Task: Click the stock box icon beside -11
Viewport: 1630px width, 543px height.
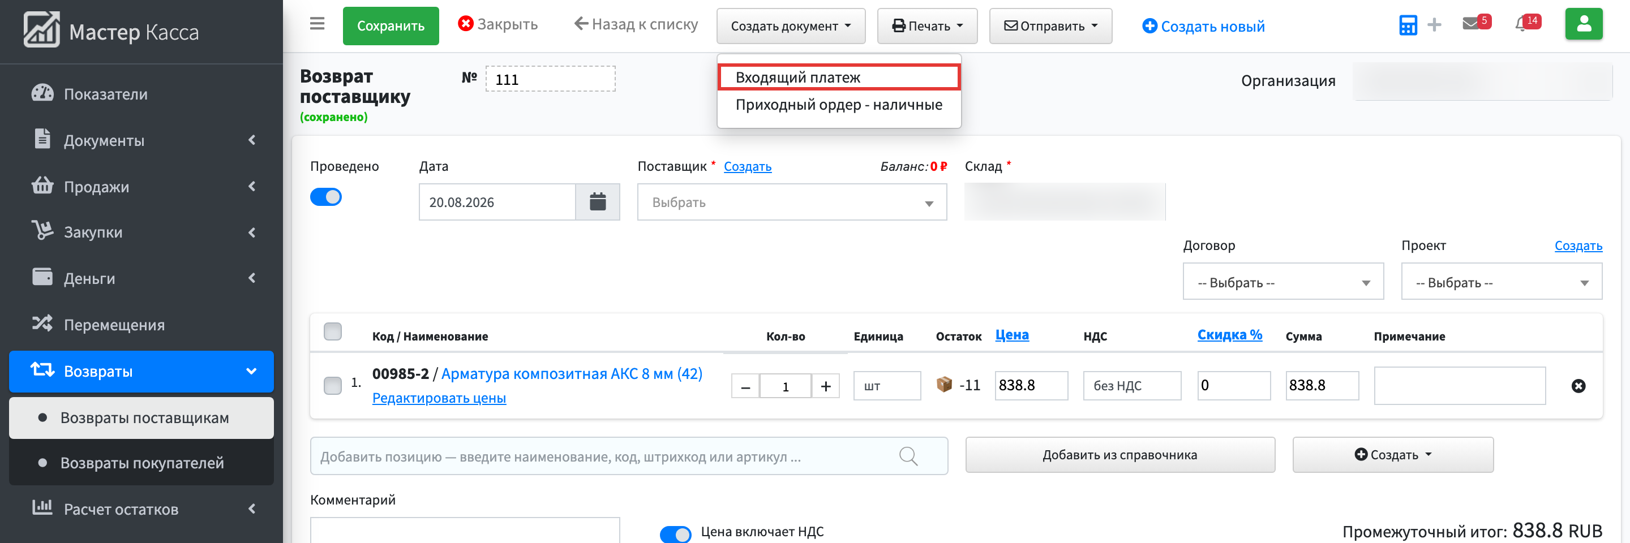Action: click(944, 384)
